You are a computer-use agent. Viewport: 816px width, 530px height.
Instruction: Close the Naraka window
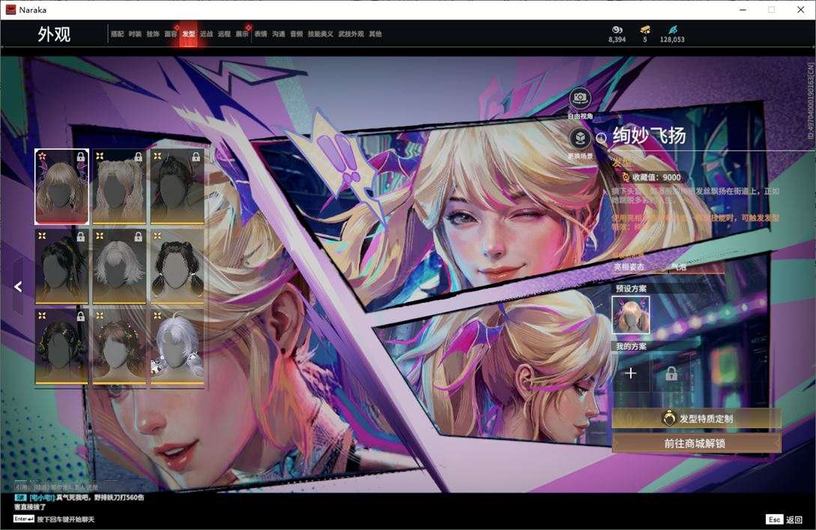pyautogui.click(x=801, y=10)
